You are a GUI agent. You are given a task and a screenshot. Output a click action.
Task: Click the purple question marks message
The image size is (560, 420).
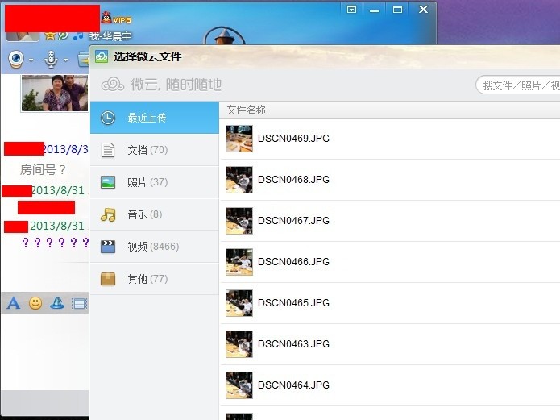56,243
